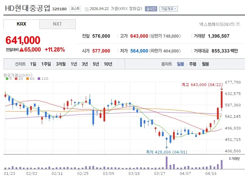Select the 1일 line chart period
The width and height of the screenshot is (245, 179).
33,64
